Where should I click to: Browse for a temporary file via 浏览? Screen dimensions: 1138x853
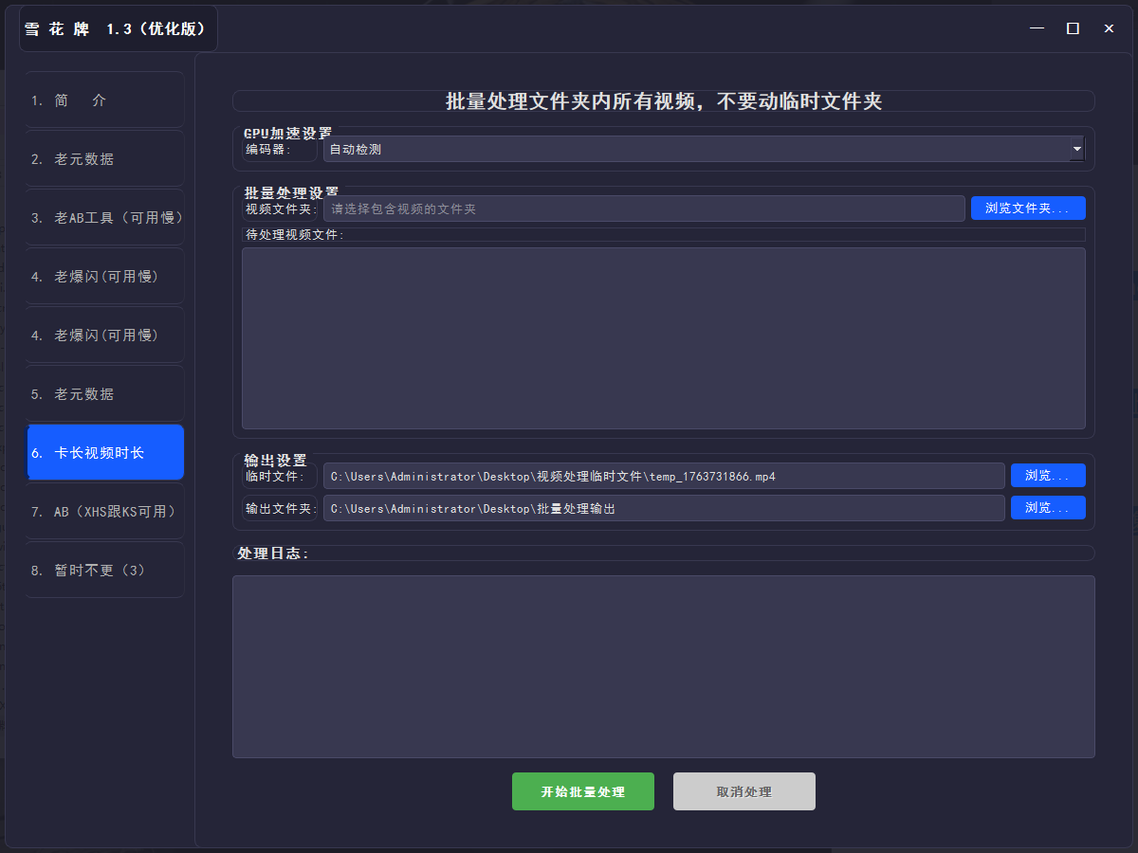(x=1048, y=475)
